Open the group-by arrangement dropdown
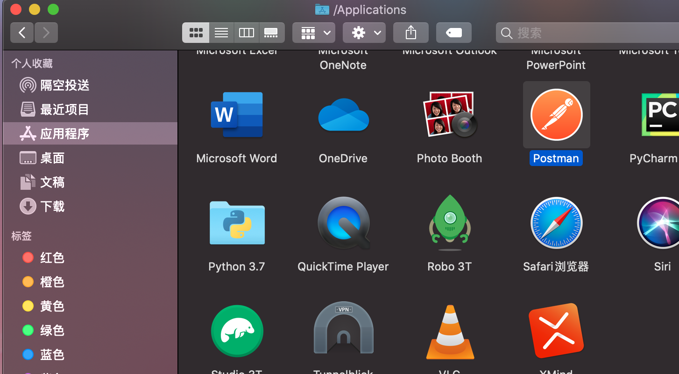679x374 pixels. 314,33
